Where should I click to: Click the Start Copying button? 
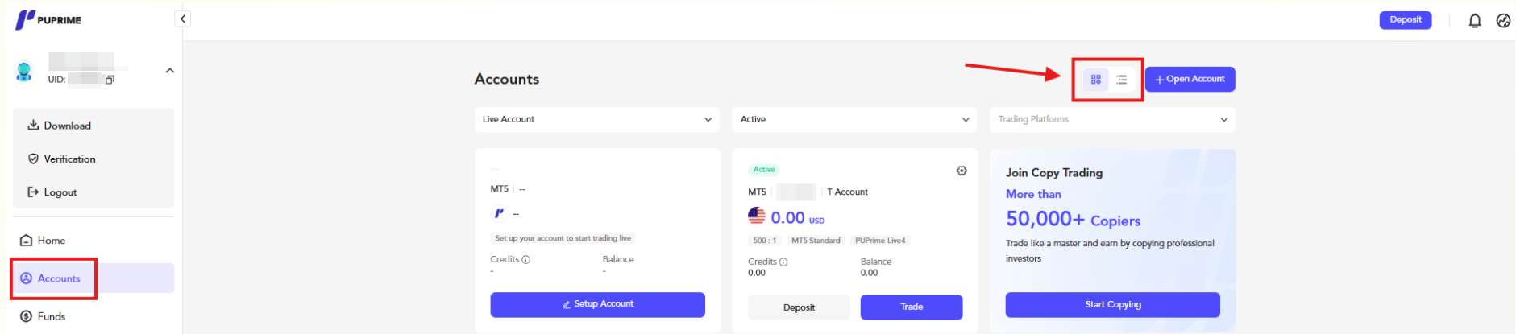pyautogui.click(x=1112, y=305)
